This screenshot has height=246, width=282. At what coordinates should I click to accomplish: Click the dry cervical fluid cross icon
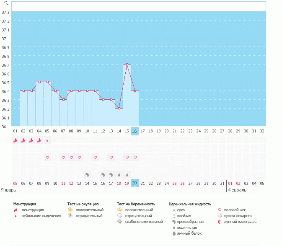tap(173, 210)
